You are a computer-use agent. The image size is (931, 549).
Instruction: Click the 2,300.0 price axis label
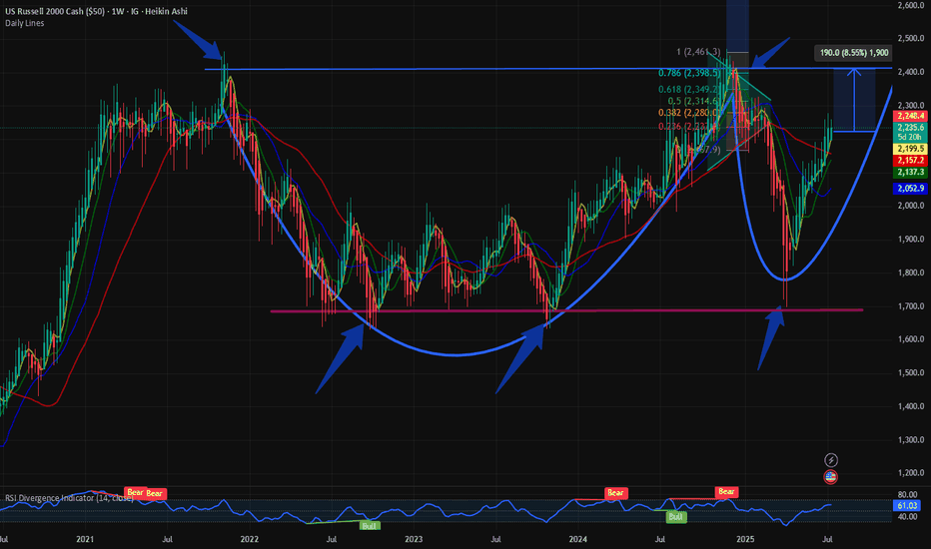(910, 105)
